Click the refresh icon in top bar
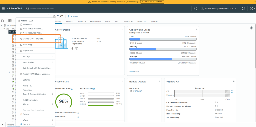 (196, 8)
